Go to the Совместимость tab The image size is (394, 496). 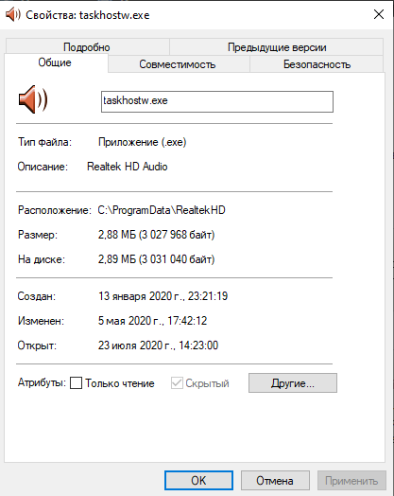pyautogui.click(x=178, y=64)
